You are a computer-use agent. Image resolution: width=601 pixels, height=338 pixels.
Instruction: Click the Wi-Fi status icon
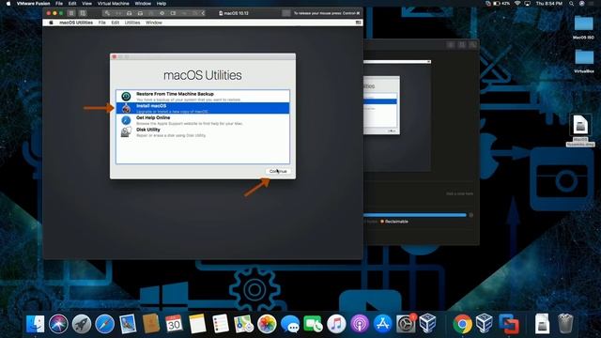517,4
